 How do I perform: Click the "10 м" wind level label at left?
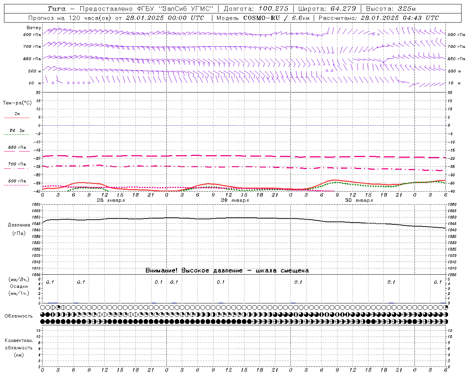(x=35, y=83)
